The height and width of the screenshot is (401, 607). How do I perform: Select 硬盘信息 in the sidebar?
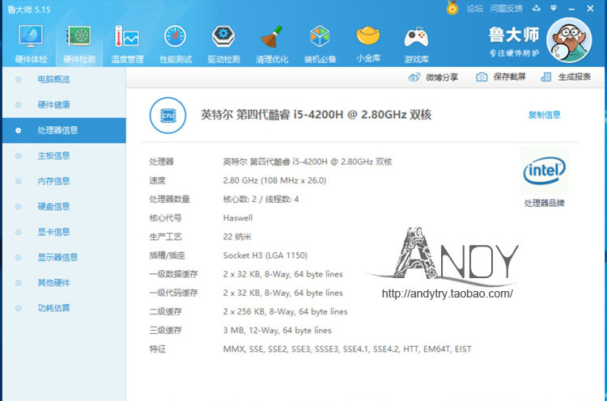[x=64, y=206]
